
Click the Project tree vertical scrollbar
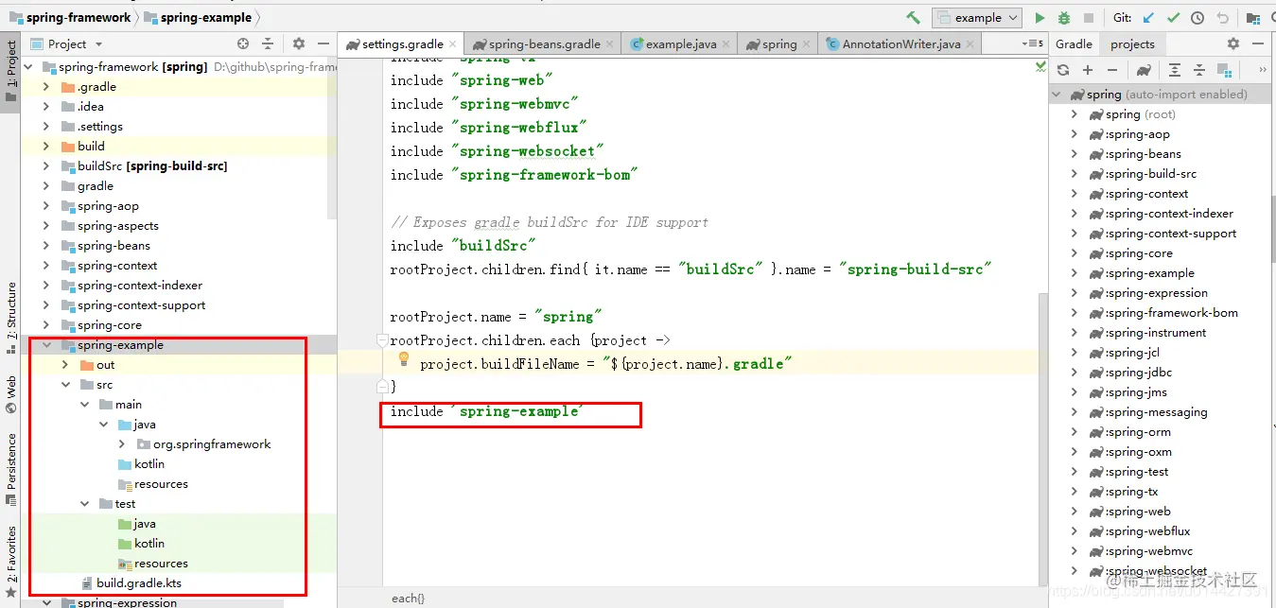(332, 136)
